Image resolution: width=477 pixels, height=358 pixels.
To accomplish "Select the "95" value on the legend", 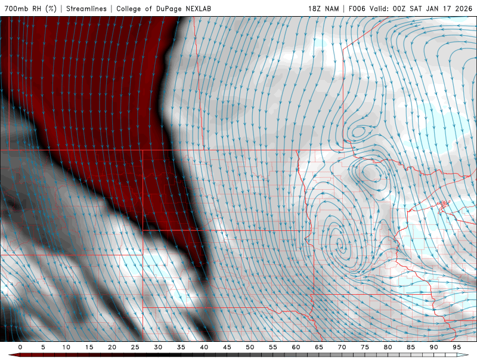I will 457,347.
